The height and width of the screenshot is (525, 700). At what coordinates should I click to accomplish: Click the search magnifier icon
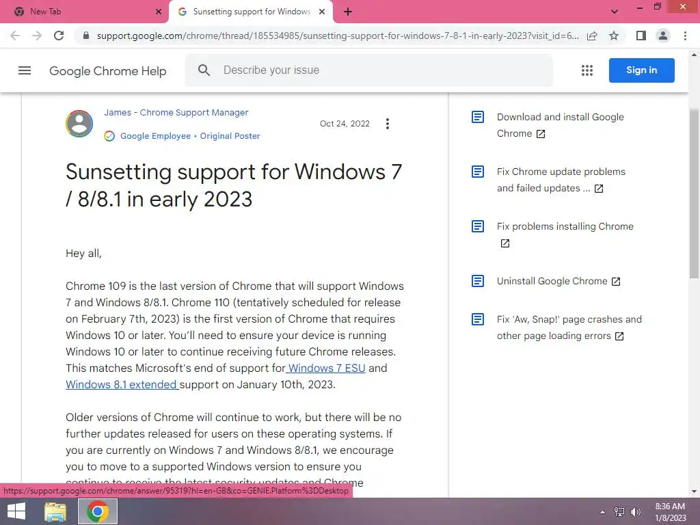(x=204, y=70)
